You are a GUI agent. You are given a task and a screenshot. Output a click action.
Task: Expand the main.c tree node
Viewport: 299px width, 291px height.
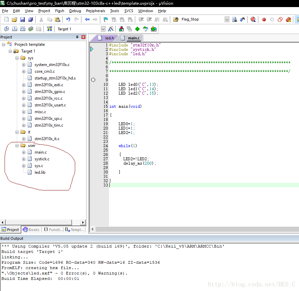coord(24,152)
